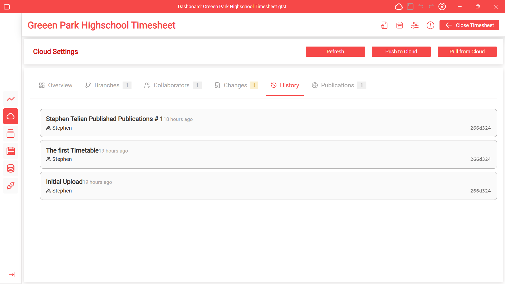Open the stacked layers sidebar icon
Viewport: 505px width, 284px height.
coord(11,134)
